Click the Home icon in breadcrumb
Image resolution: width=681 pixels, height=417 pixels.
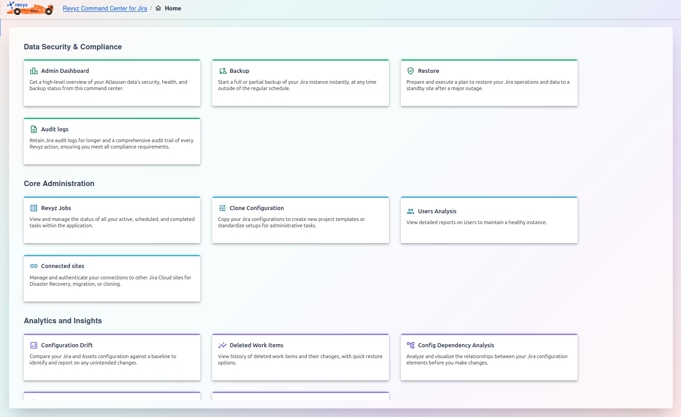click(x=158, y=8)
